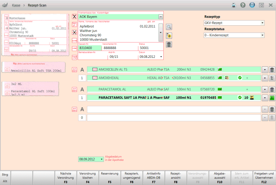Expand dropdown on PARACETAMOL SAFT 1A row
This screenshot has height=185, width=276.
click(x=265, y=98)
